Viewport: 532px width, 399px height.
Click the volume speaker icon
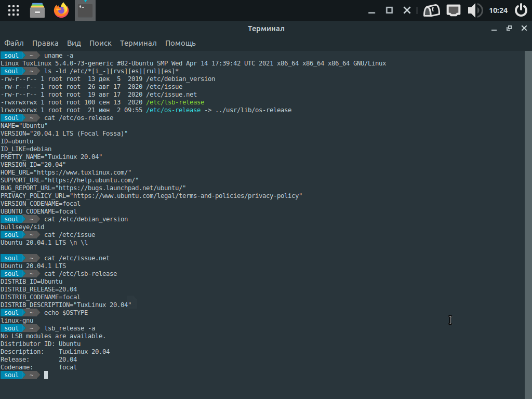(x=475, y=10)
